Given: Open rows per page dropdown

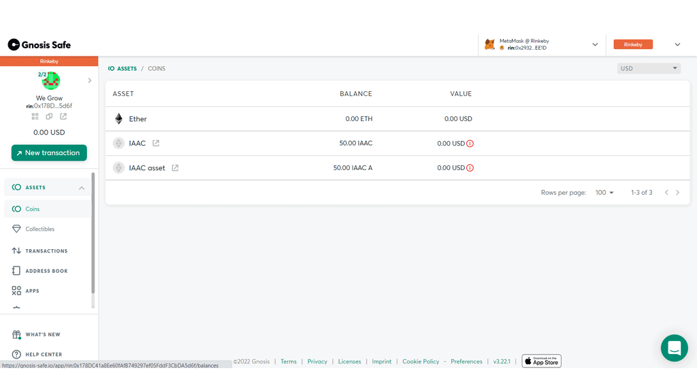Looking at the screenshot, I should tap(604, 193).
